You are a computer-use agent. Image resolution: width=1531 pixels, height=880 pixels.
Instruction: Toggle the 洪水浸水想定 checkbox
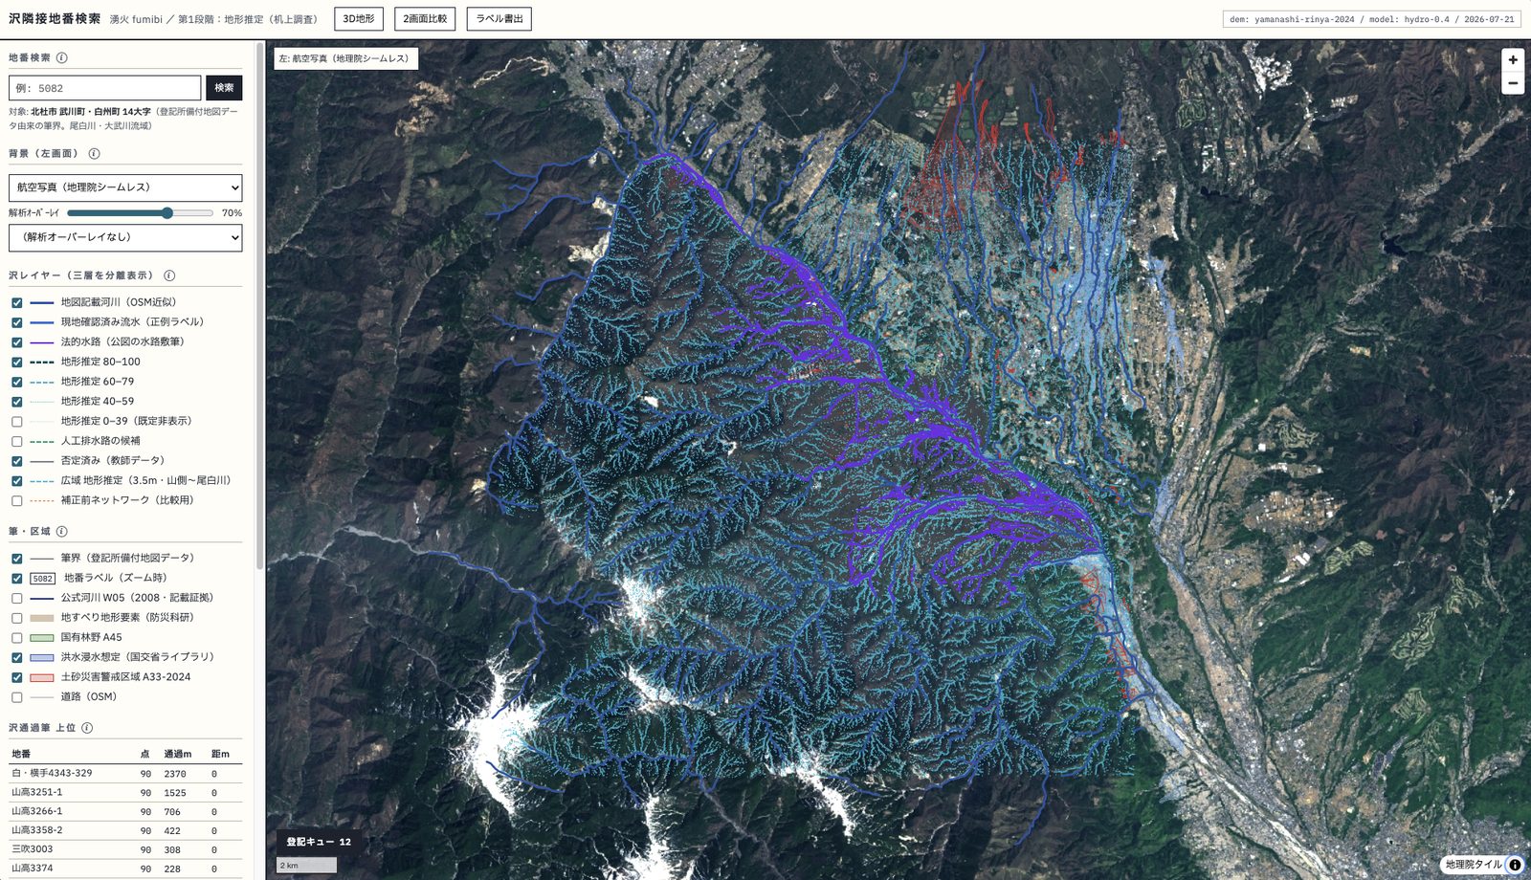pos(17,657)
